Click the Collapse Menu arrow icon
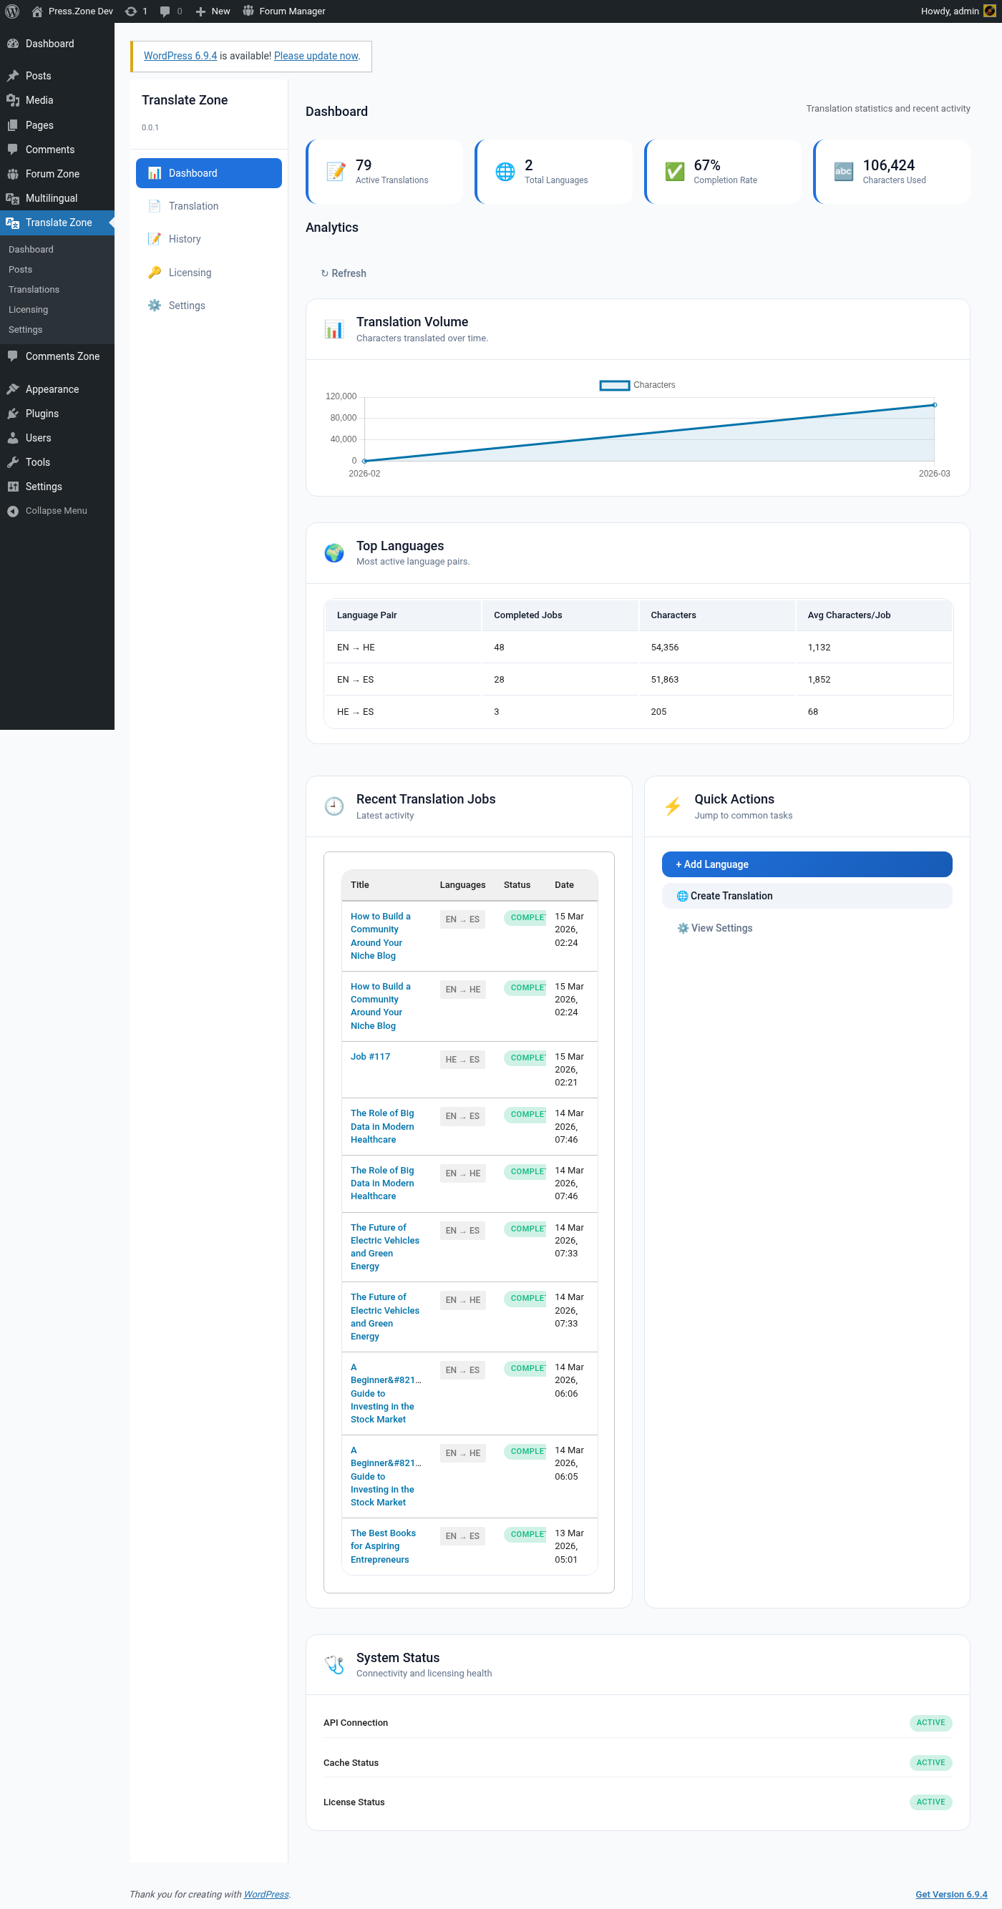The height and width of the screenshot is (1909, 1002). [13, 512]
